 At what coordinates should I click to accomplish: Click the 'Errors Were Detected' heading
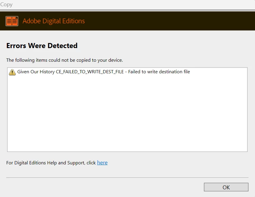(42, 46)
